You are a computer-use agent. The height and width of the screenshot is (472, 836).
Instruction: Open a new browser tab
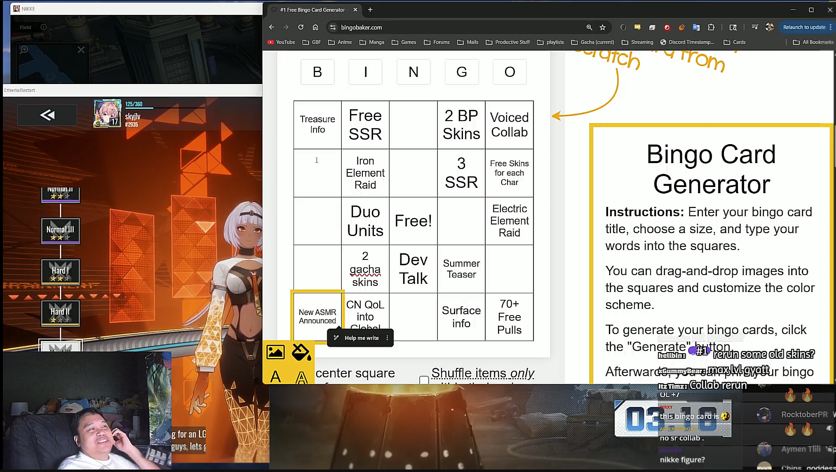370,9
